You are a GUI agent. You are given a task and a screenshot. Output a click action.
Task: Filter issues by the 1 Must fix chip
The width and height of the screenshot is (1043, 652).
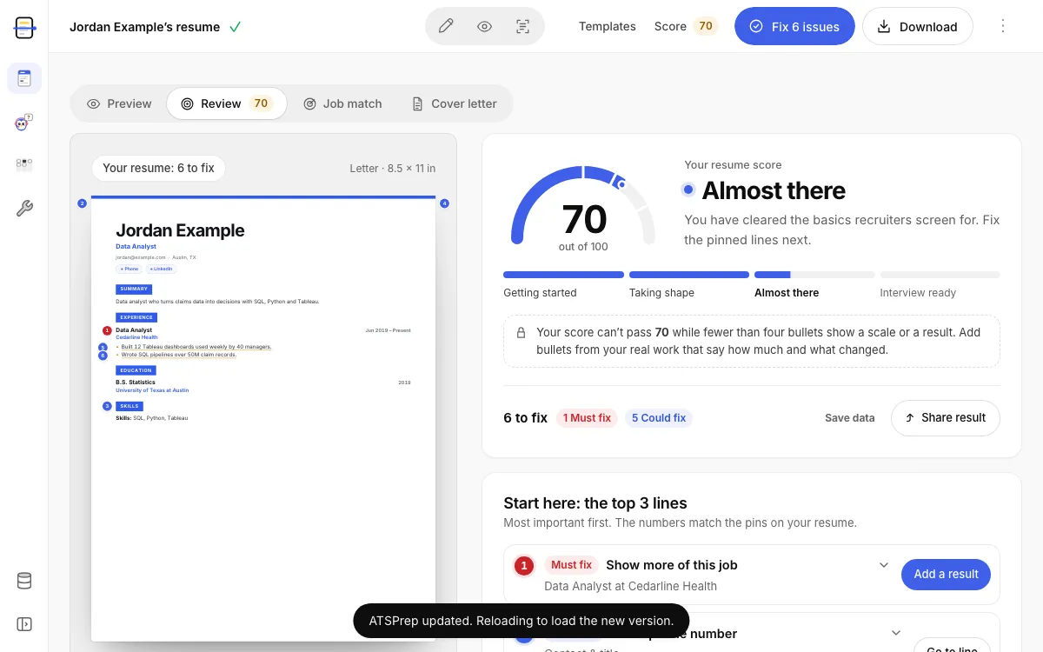pyautogui.click(x=587, y=418)
